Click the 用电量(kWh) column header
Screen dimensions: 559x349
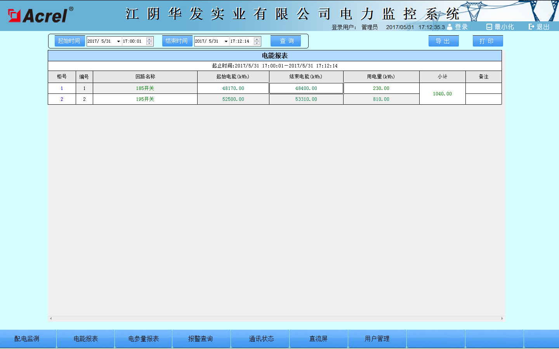(x=381, y=77)
